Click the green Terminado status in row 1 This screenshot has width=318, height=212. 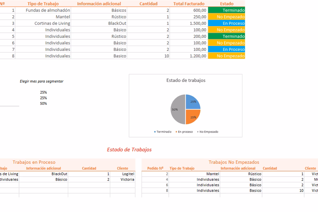point(226,10)
